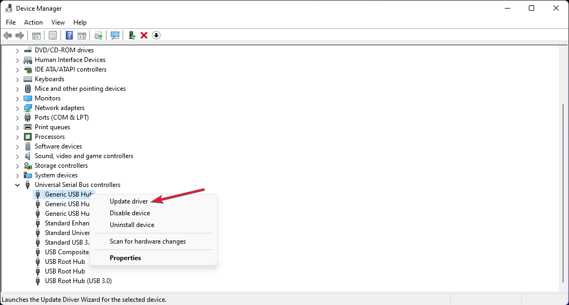569x305 pixels.
Task: Click Scan for hardware changes toolbar icon
Action: (115, 35)
